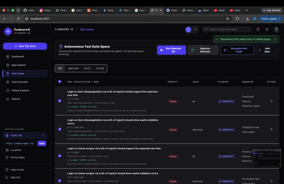Open a new browser tab
This screenshot has width=284, height=184.
pyautogui.click(x=247, y=11)
